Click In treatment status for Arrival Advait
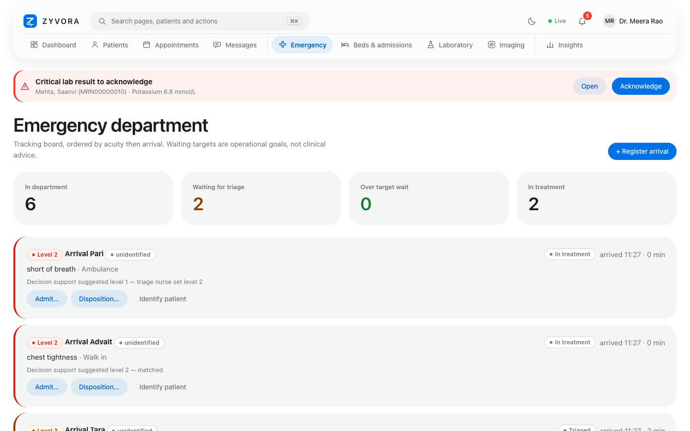690x431 pixels. (570, 342)
